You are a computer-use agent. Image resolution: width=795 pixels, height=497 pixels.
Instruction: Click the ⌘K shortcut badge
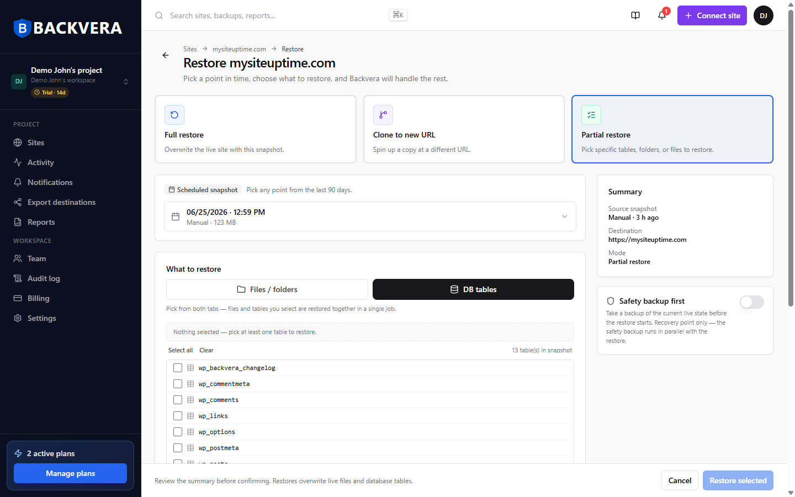(x=398, y=15)
